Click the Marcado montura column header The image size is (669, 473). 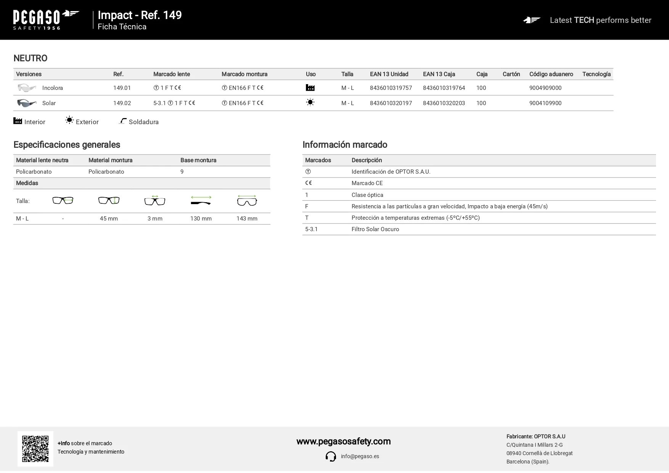pyautogui.click(x=244, y=74)
